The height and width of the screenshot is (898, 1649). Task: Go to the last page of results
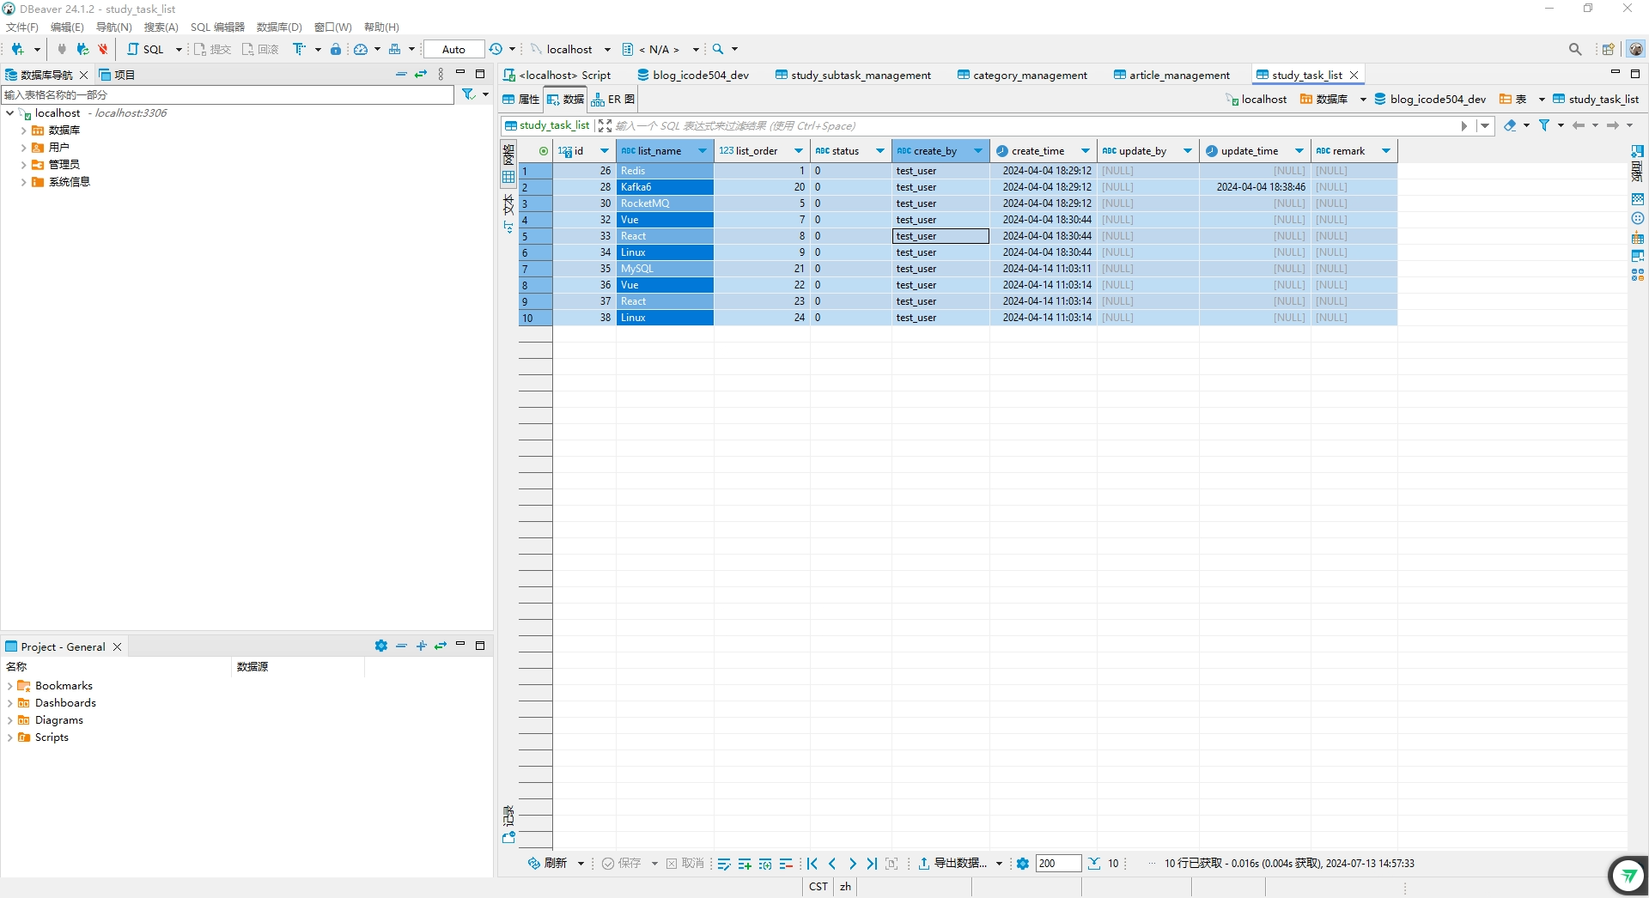872,864
